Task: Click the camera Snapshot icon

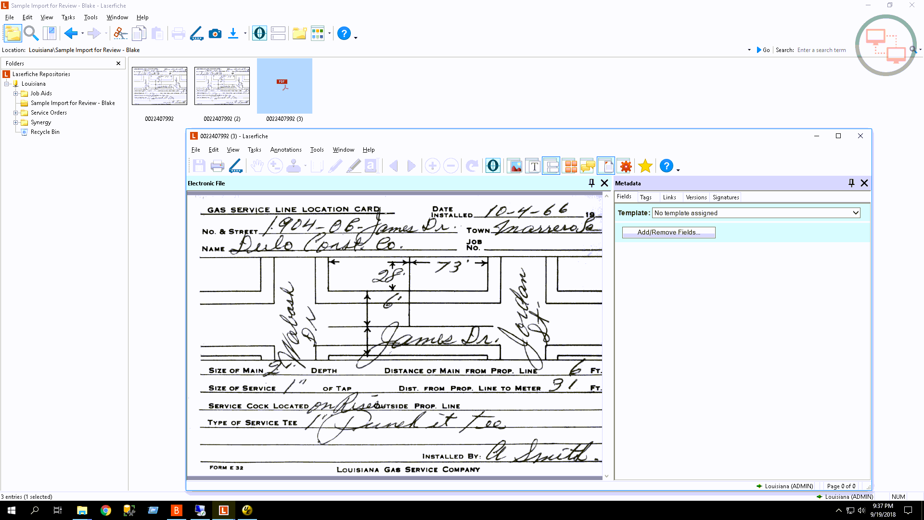Action: 215,33
